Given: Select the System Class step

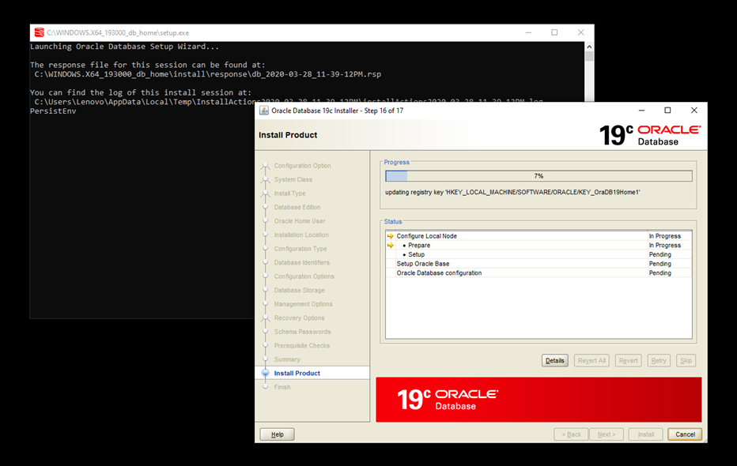Looking at the screenshot, I should tap(293, 179).
